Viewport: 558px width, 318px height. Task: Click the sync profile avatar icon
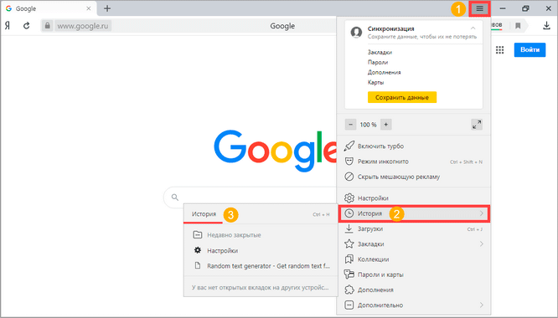pos(356,33)
